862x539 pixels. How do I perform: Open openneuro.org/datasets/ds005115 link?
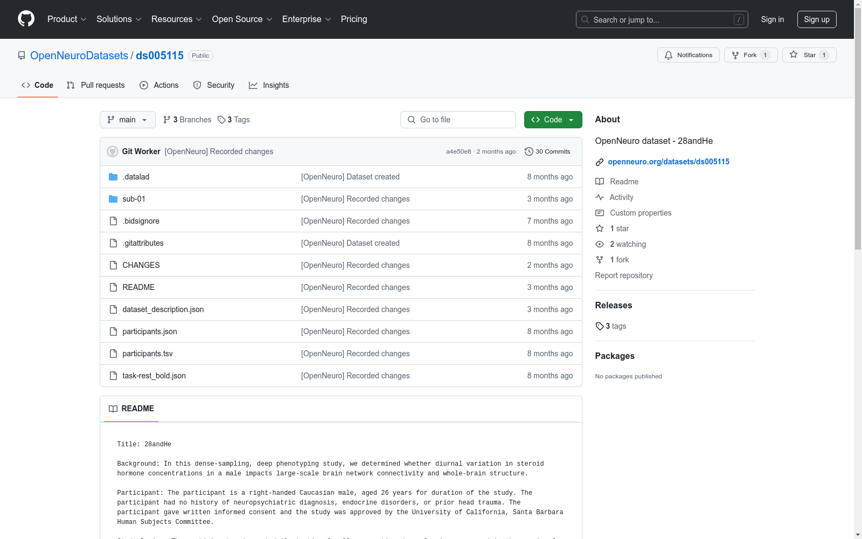tap(669, 162)
